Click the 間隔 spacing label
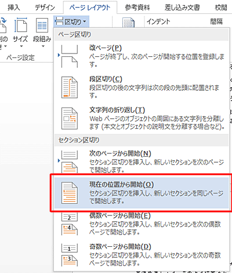The height and width of the screenshot is (273, 232). [216, 21]
